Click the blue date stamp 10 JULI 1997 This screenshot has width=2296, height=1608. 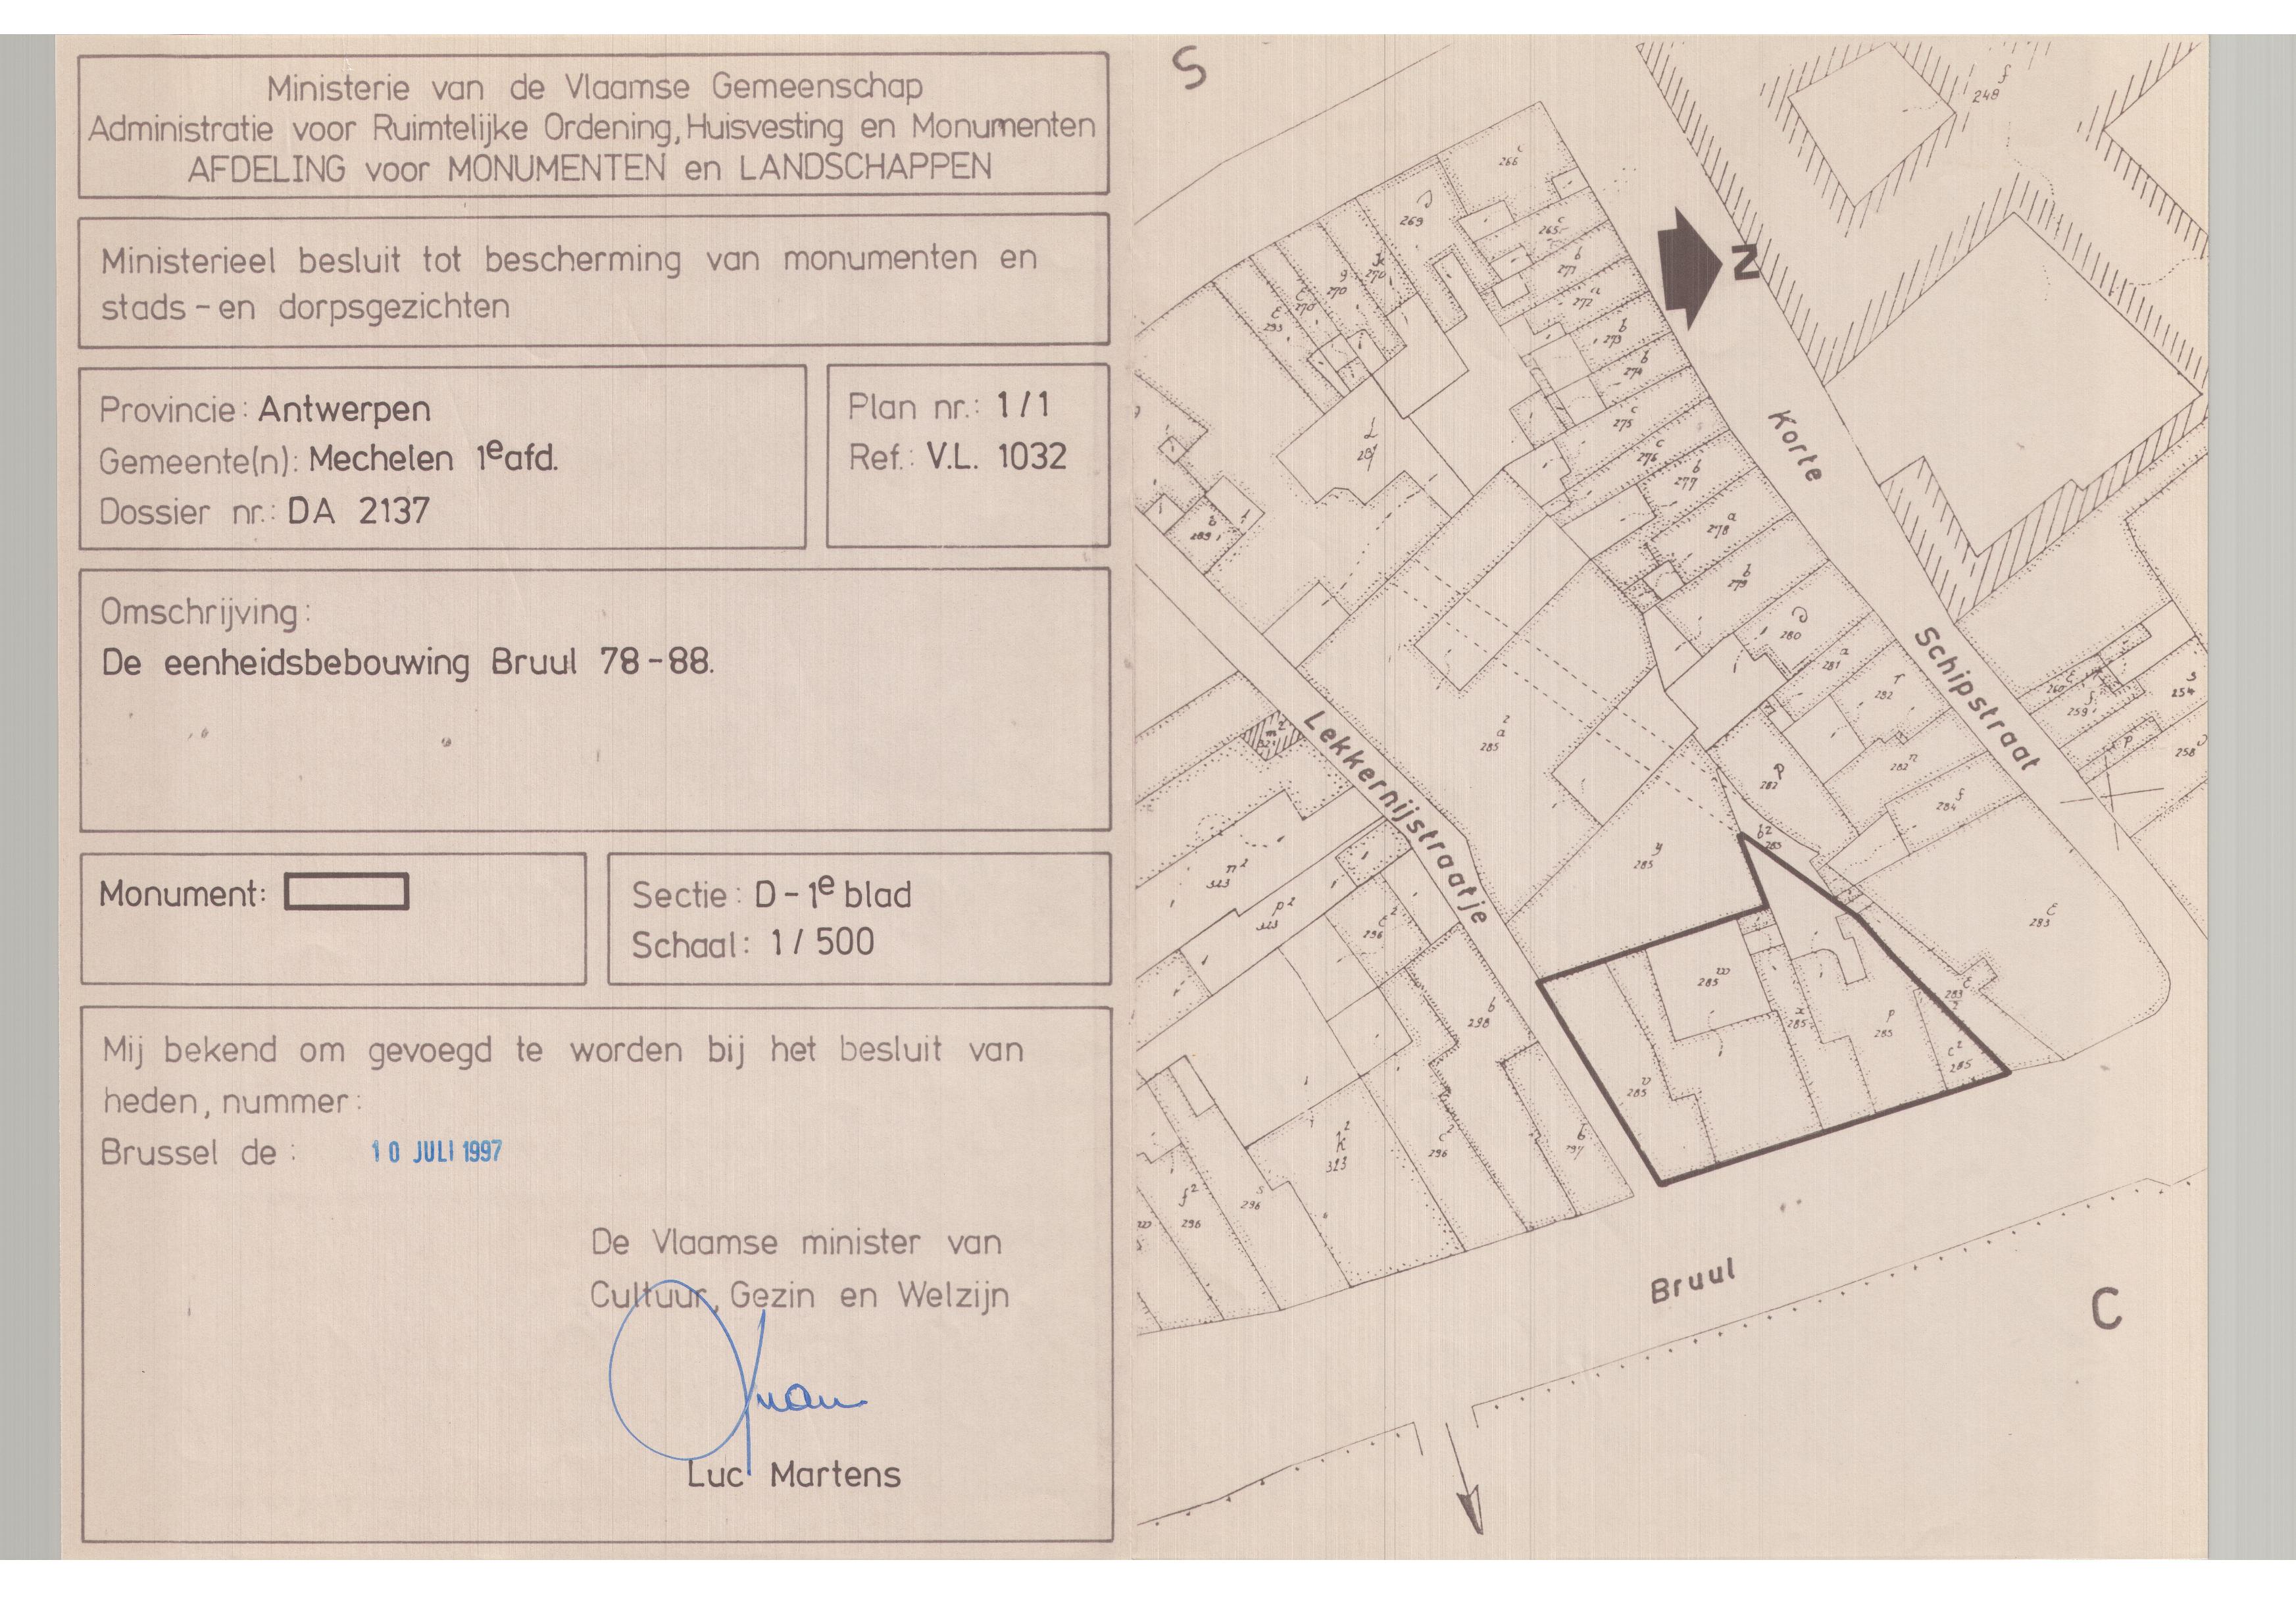click(x=437, y=1151)
